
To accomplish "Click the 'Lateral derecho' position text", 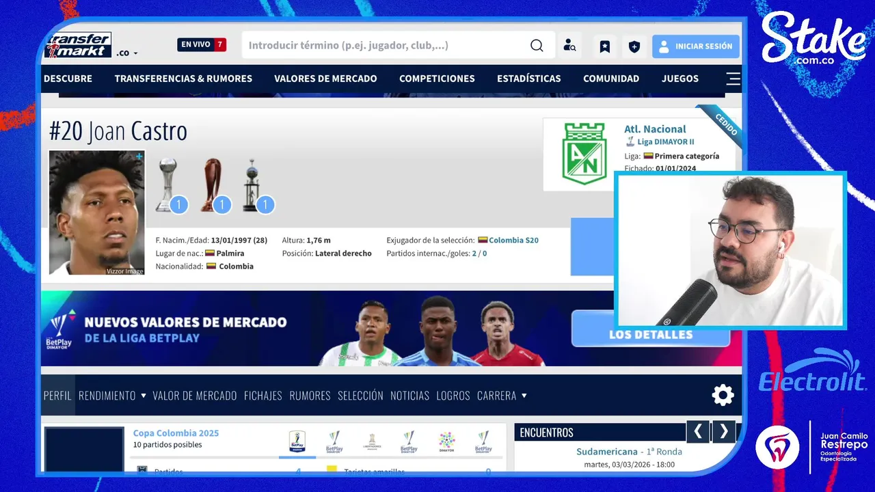I will tap(343, 254).
